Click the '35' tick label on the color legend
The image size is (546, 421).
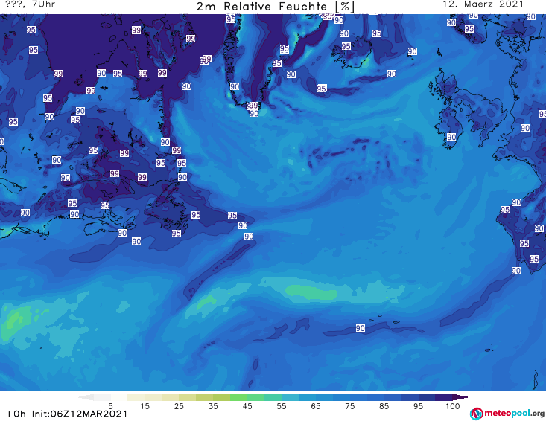[213, 406]
